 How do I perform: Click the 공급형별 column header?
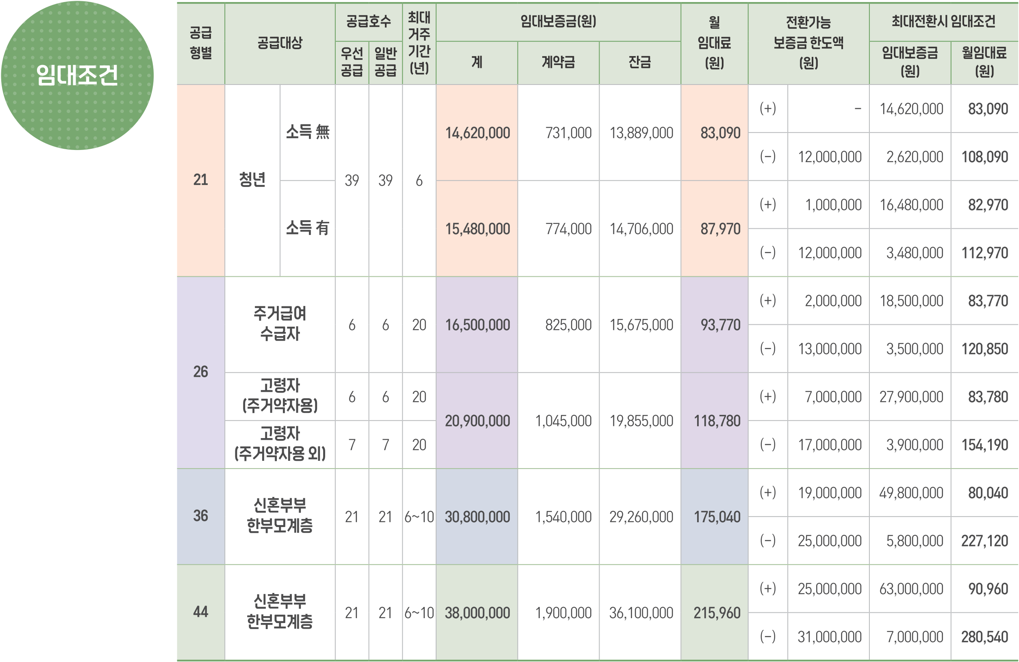[x=200, y=43]
